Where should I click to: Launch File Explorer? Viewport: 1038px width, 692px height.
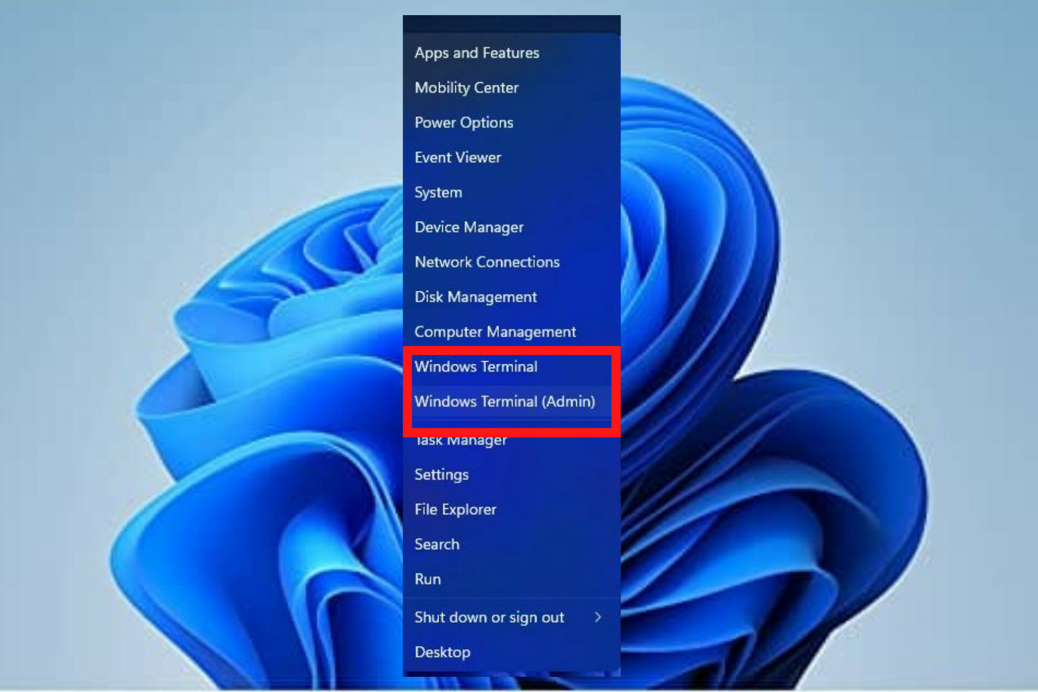[x=511, y=509]
